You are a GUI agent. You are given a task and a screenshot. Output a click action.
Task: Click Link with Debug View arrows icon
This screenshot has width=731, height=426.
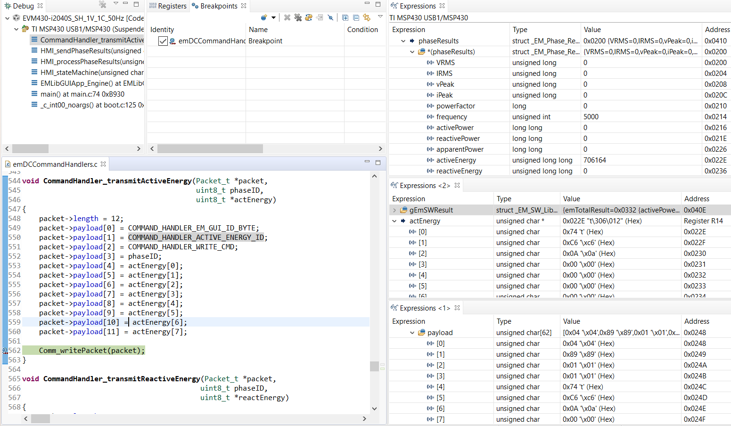tap(367, 17)
